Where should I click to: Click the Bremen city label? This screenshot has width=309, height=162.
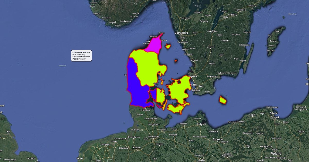click(136, 148)
